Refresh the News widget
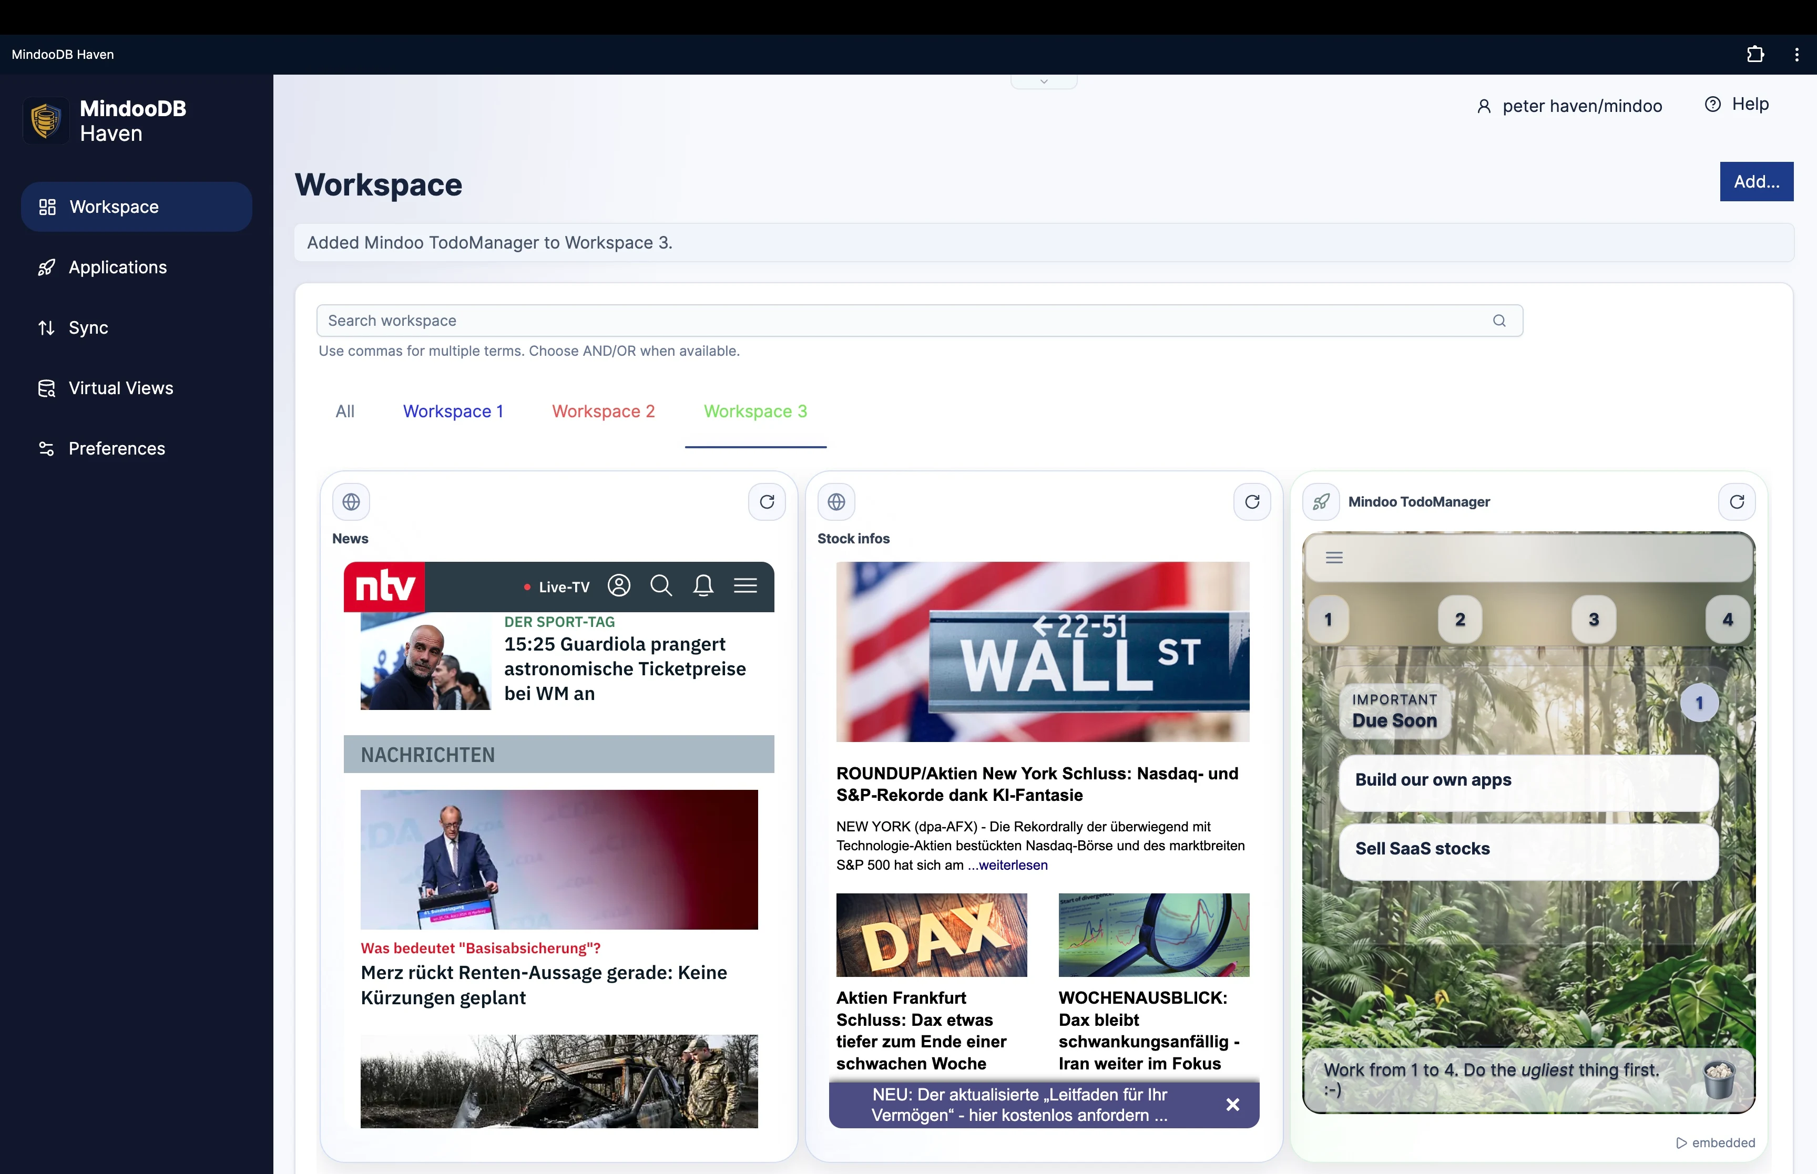 coord(767,502)
